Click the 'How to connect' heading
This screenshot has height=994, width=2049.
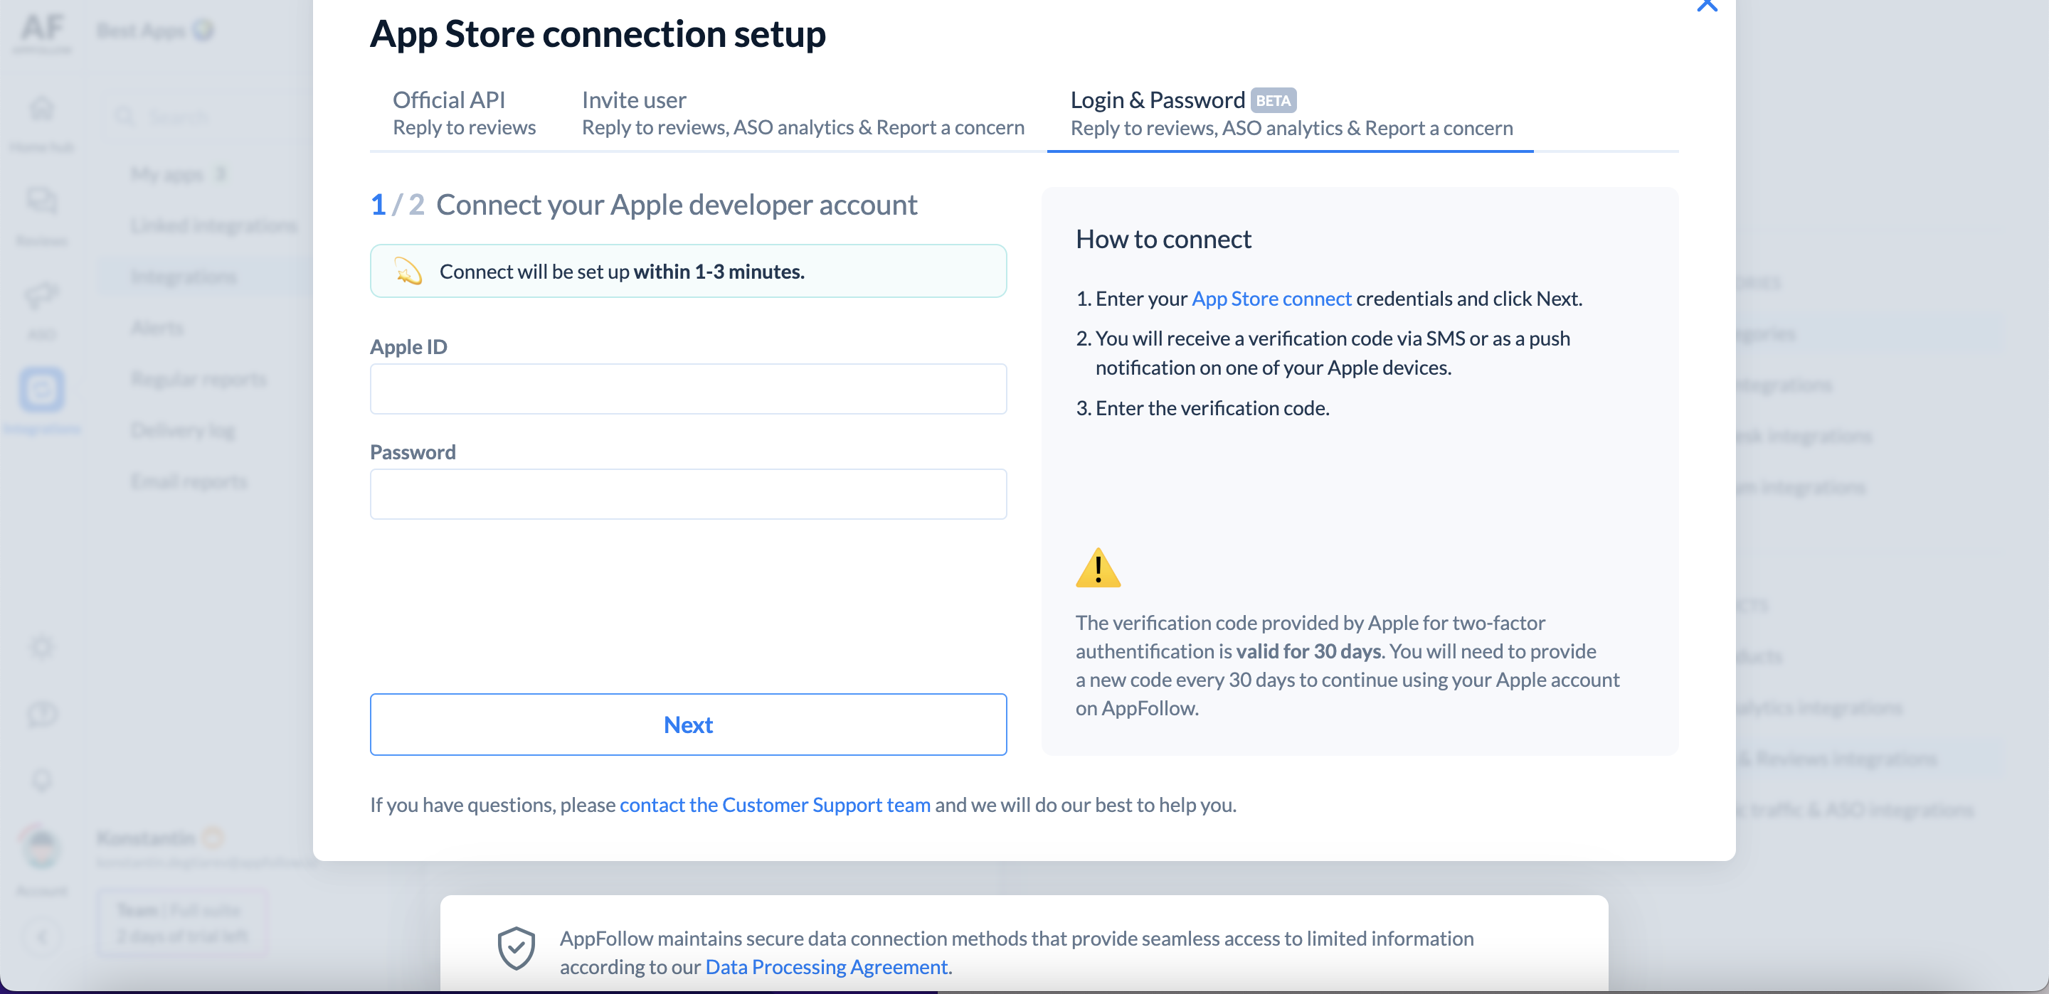1164,239
